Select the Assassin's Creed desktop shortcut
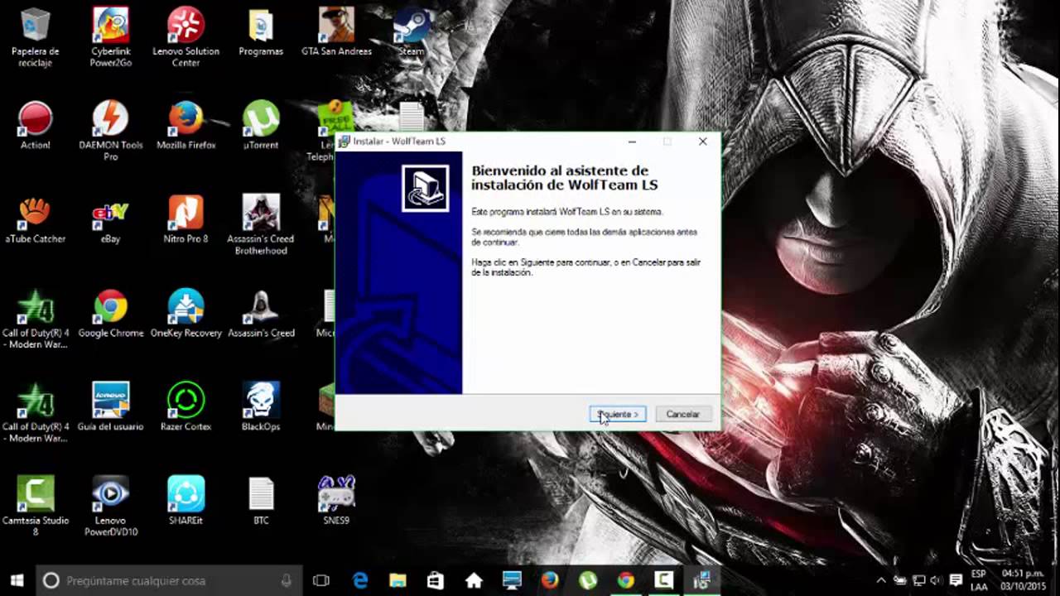 click(261, 314)
